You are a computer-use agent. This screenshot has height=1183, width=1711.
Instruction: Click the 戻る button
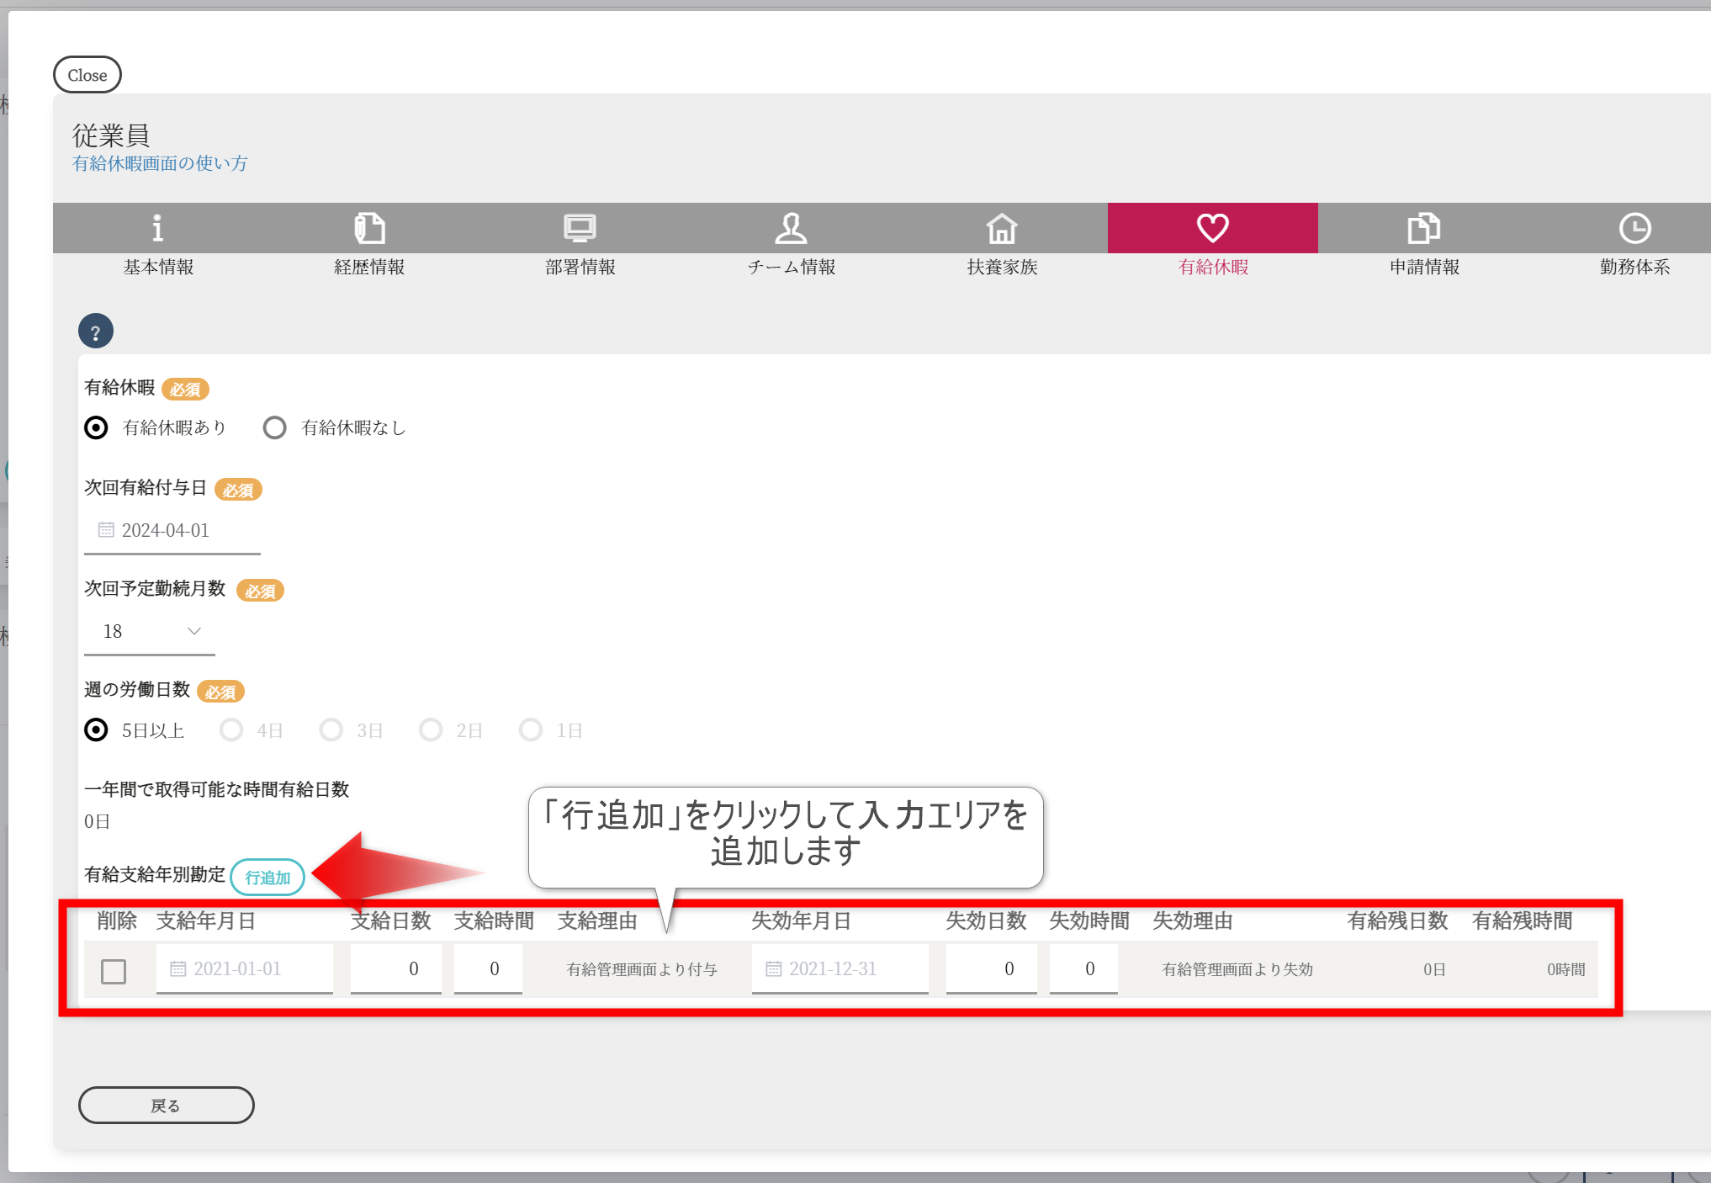[x=167, y=1106]
